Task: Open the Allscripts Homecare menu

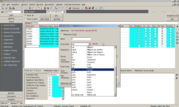Action: pyautogui.click(x=72, y=4)
